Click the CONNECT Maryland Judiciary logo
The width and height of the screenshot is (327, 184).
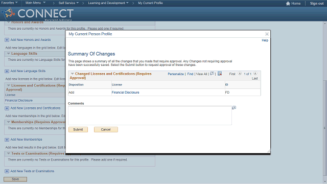click(x=37, y=14)
